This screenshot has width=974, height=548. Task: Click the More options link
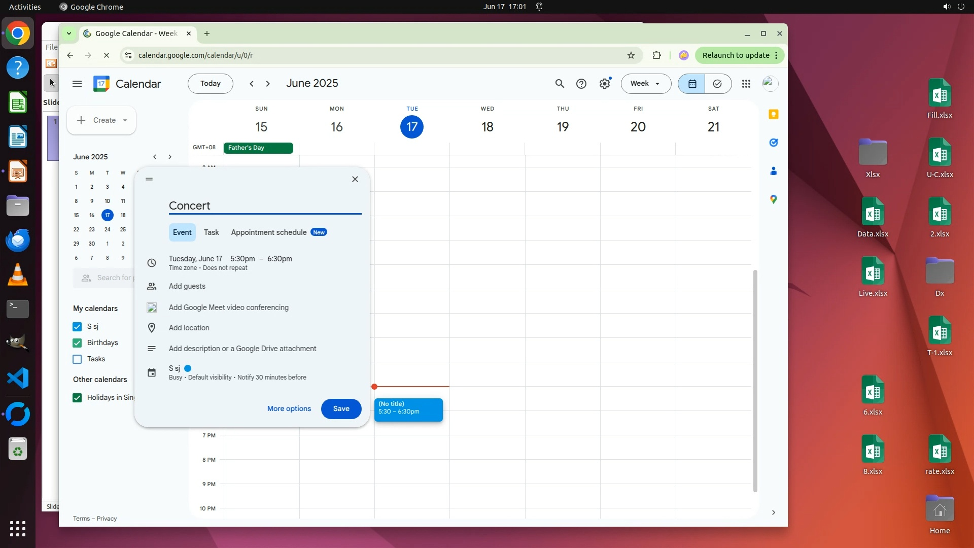pyautogui.click(x=289, y=408)
